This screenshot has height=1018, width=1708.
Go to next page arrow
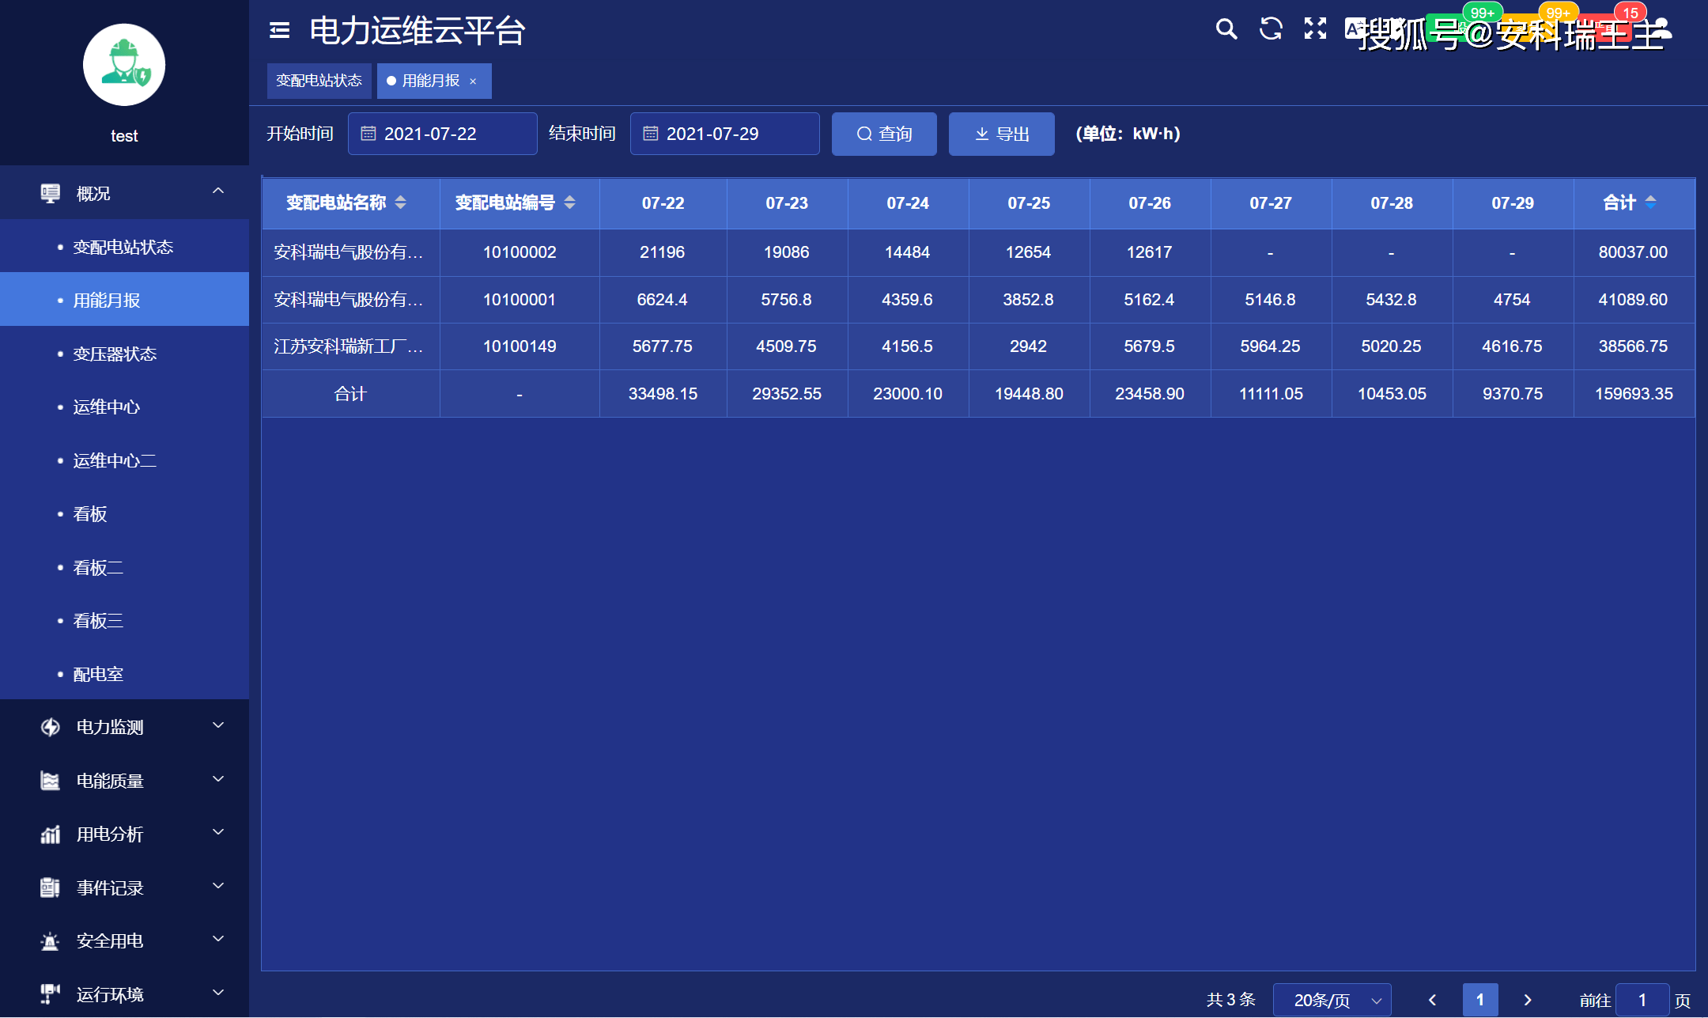pos(1528,1000)
